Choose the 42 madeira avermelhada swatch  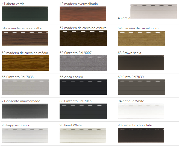coord(83,14)
